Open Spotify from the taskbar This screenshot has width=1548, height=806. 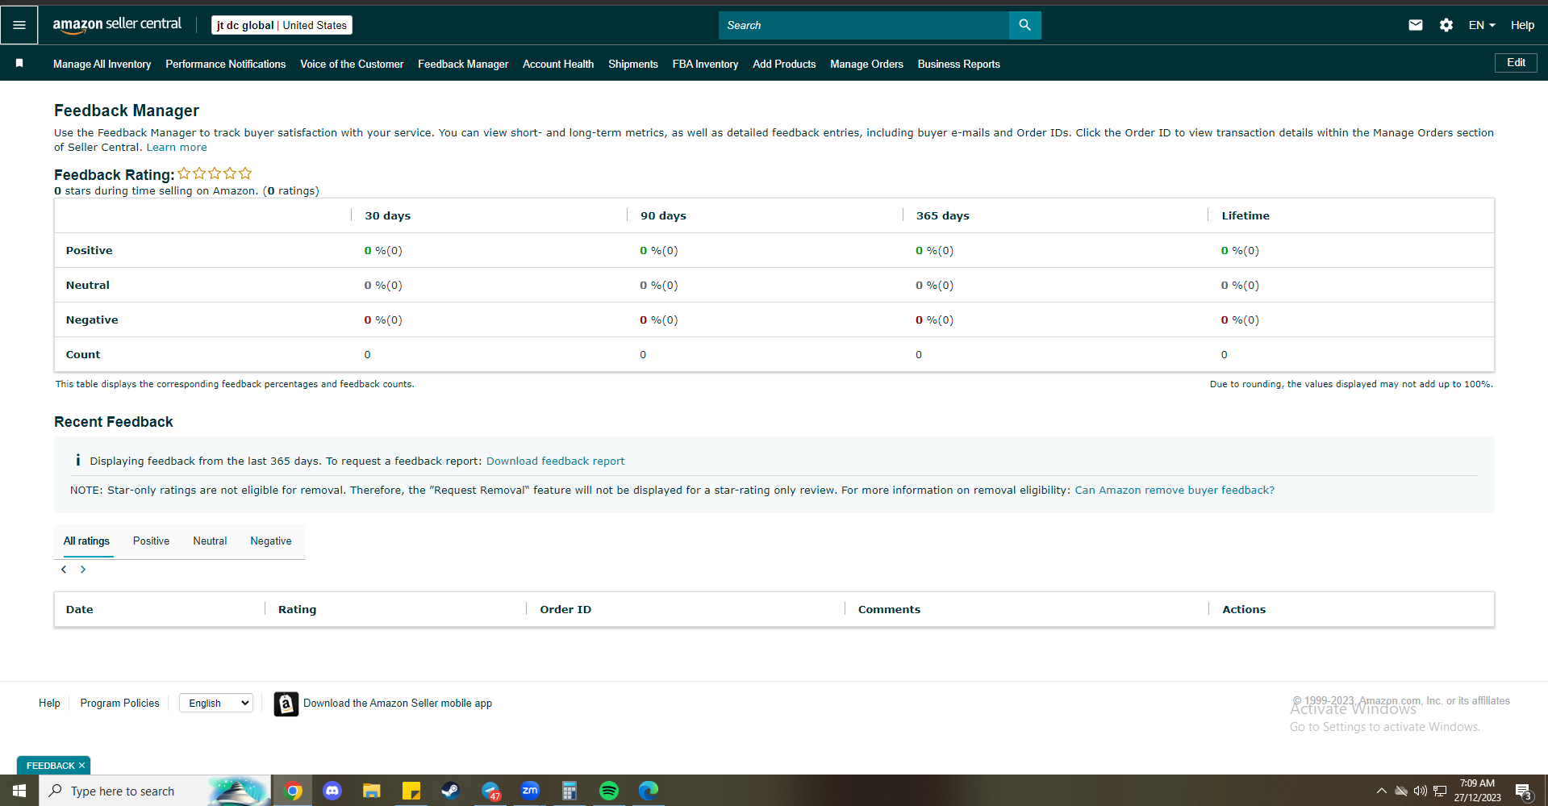[x=609, y=791]
